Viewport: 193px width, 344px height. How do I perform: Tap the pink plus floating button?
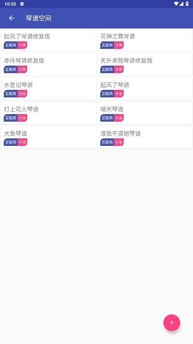point(172,323)
